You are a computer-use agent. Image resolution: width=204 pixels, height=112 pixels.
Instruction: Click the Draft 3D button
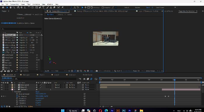(x=118, y=71)
